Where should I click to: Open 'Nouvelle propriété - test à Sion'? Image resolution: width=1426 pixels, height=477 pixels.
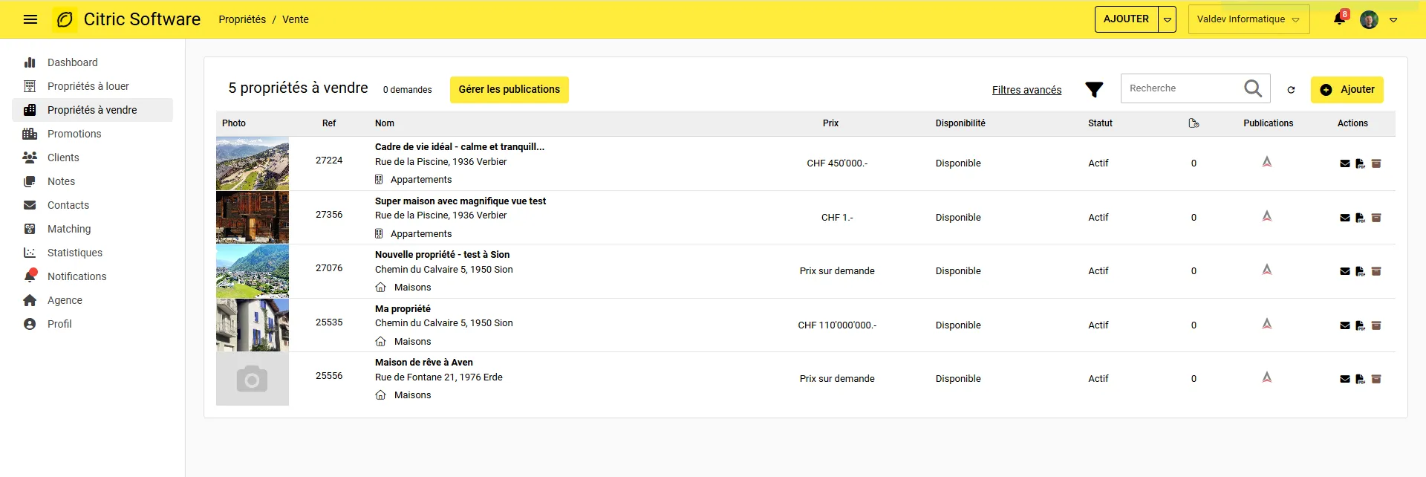pyautogui.click(x=443, y=255)
